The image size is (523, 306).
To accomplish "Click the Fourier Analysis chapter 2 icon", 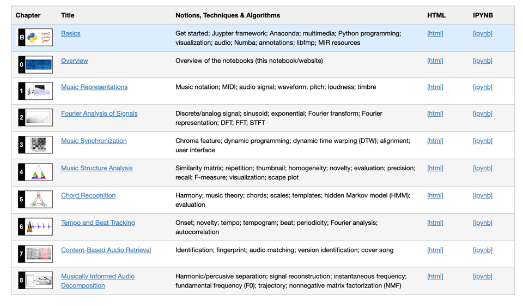I will pyautogui.click(x=35, y=117).
